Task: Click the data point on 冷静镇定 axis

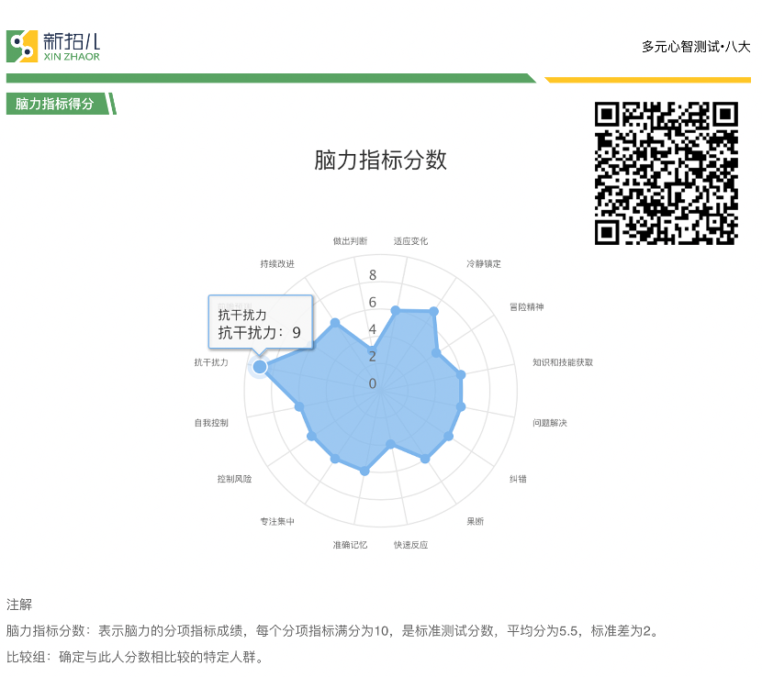Action: pyautogui.click(x=434, y=311)
